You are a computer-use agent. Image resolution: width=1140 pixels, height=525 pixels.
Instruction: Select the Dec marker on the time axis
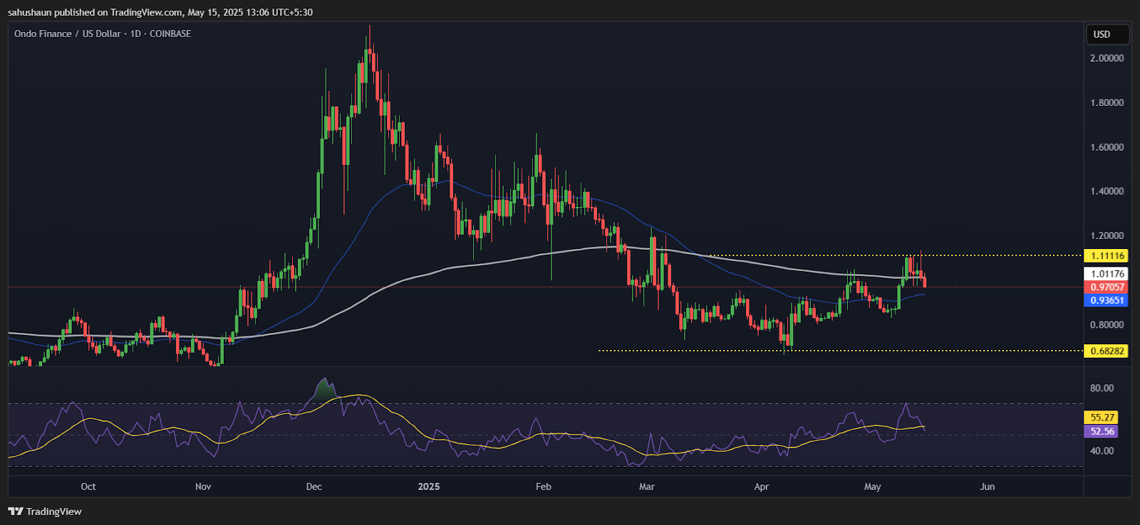pyautogui.click(x=313, y=487)
